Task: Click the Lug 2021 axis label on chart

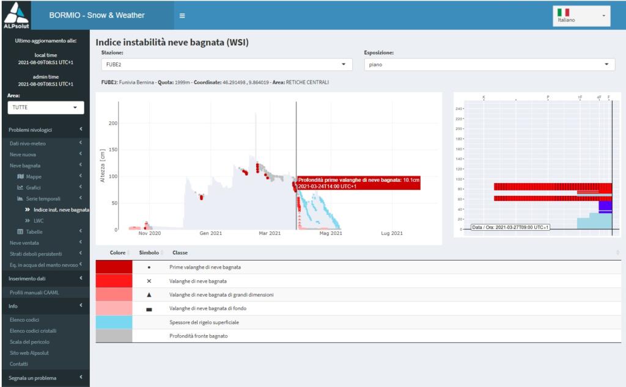Action: coord(392,233)
